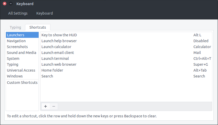This screenshot has width=218, height=125.
Task: Go back to All Settings
Action: point(18,13)
